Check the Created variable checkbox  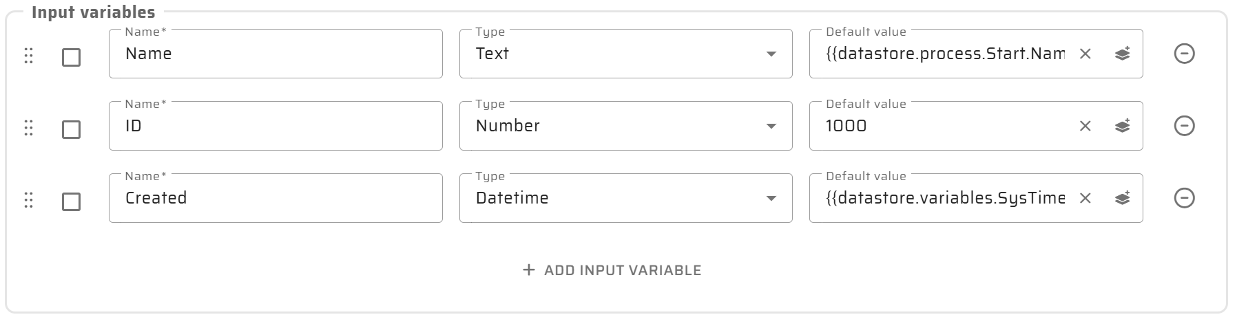tap(71, 201)
